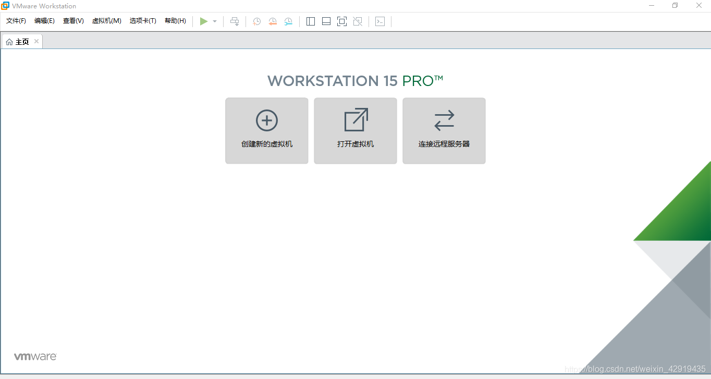Open the 文件(F) menu

(x=16, y=21)
